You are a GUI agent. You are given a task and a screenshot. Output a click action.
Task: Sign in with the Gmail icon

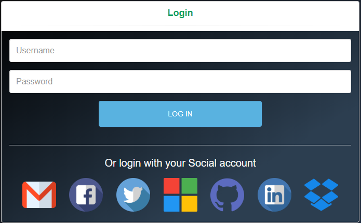click(39, 195)
